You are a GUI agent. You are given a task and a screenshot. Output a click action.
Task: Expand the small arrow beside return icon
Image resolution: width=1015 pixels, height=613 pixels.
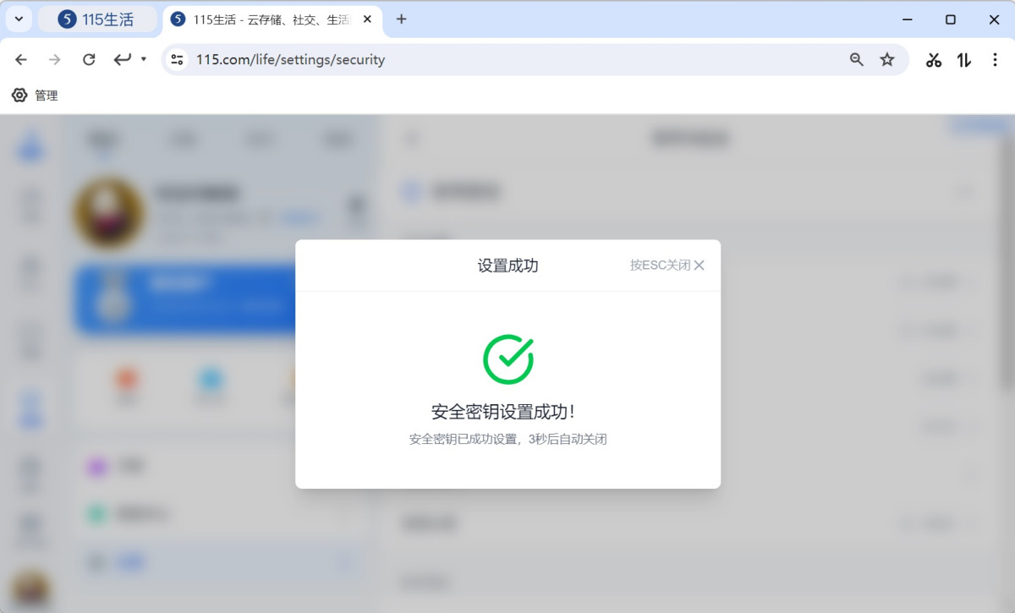144,59
